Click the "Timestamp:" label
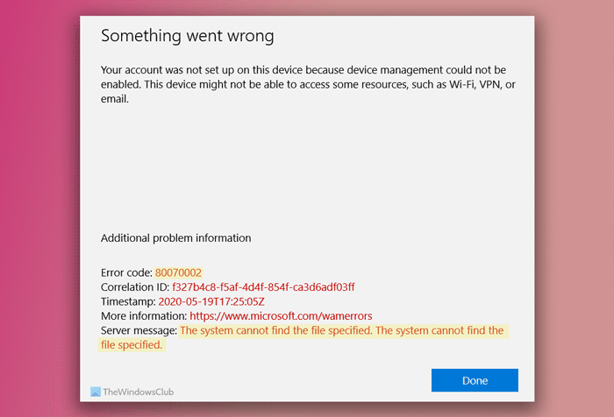This screenshot has width=614, height=417. tap(128, 301)
